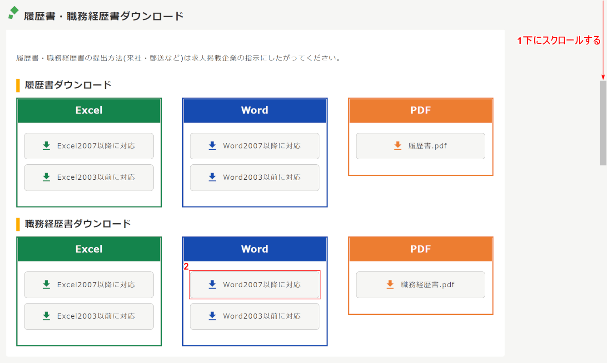This screenshot has height=363, width=607.
Task: Click the orange PDF header under 職務経歴書ダウンロード
Action: point(420,249)
